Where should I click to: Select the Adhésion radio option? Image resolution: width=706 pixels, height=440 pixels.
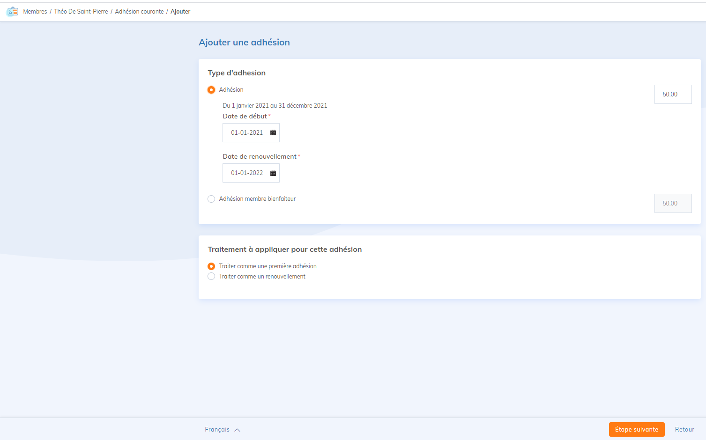tap(211, 90)
